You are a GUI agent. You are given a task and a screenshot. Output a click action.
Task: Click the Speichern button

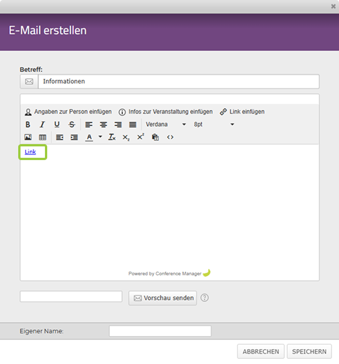tap(309, 351)
